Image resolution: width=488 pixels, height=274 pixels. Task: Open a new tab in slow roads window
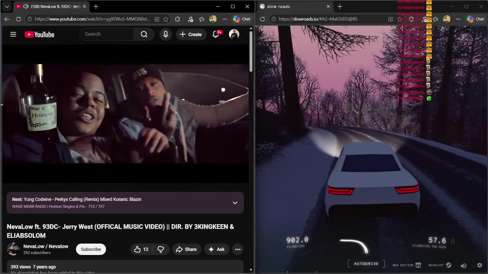[340, 6]
